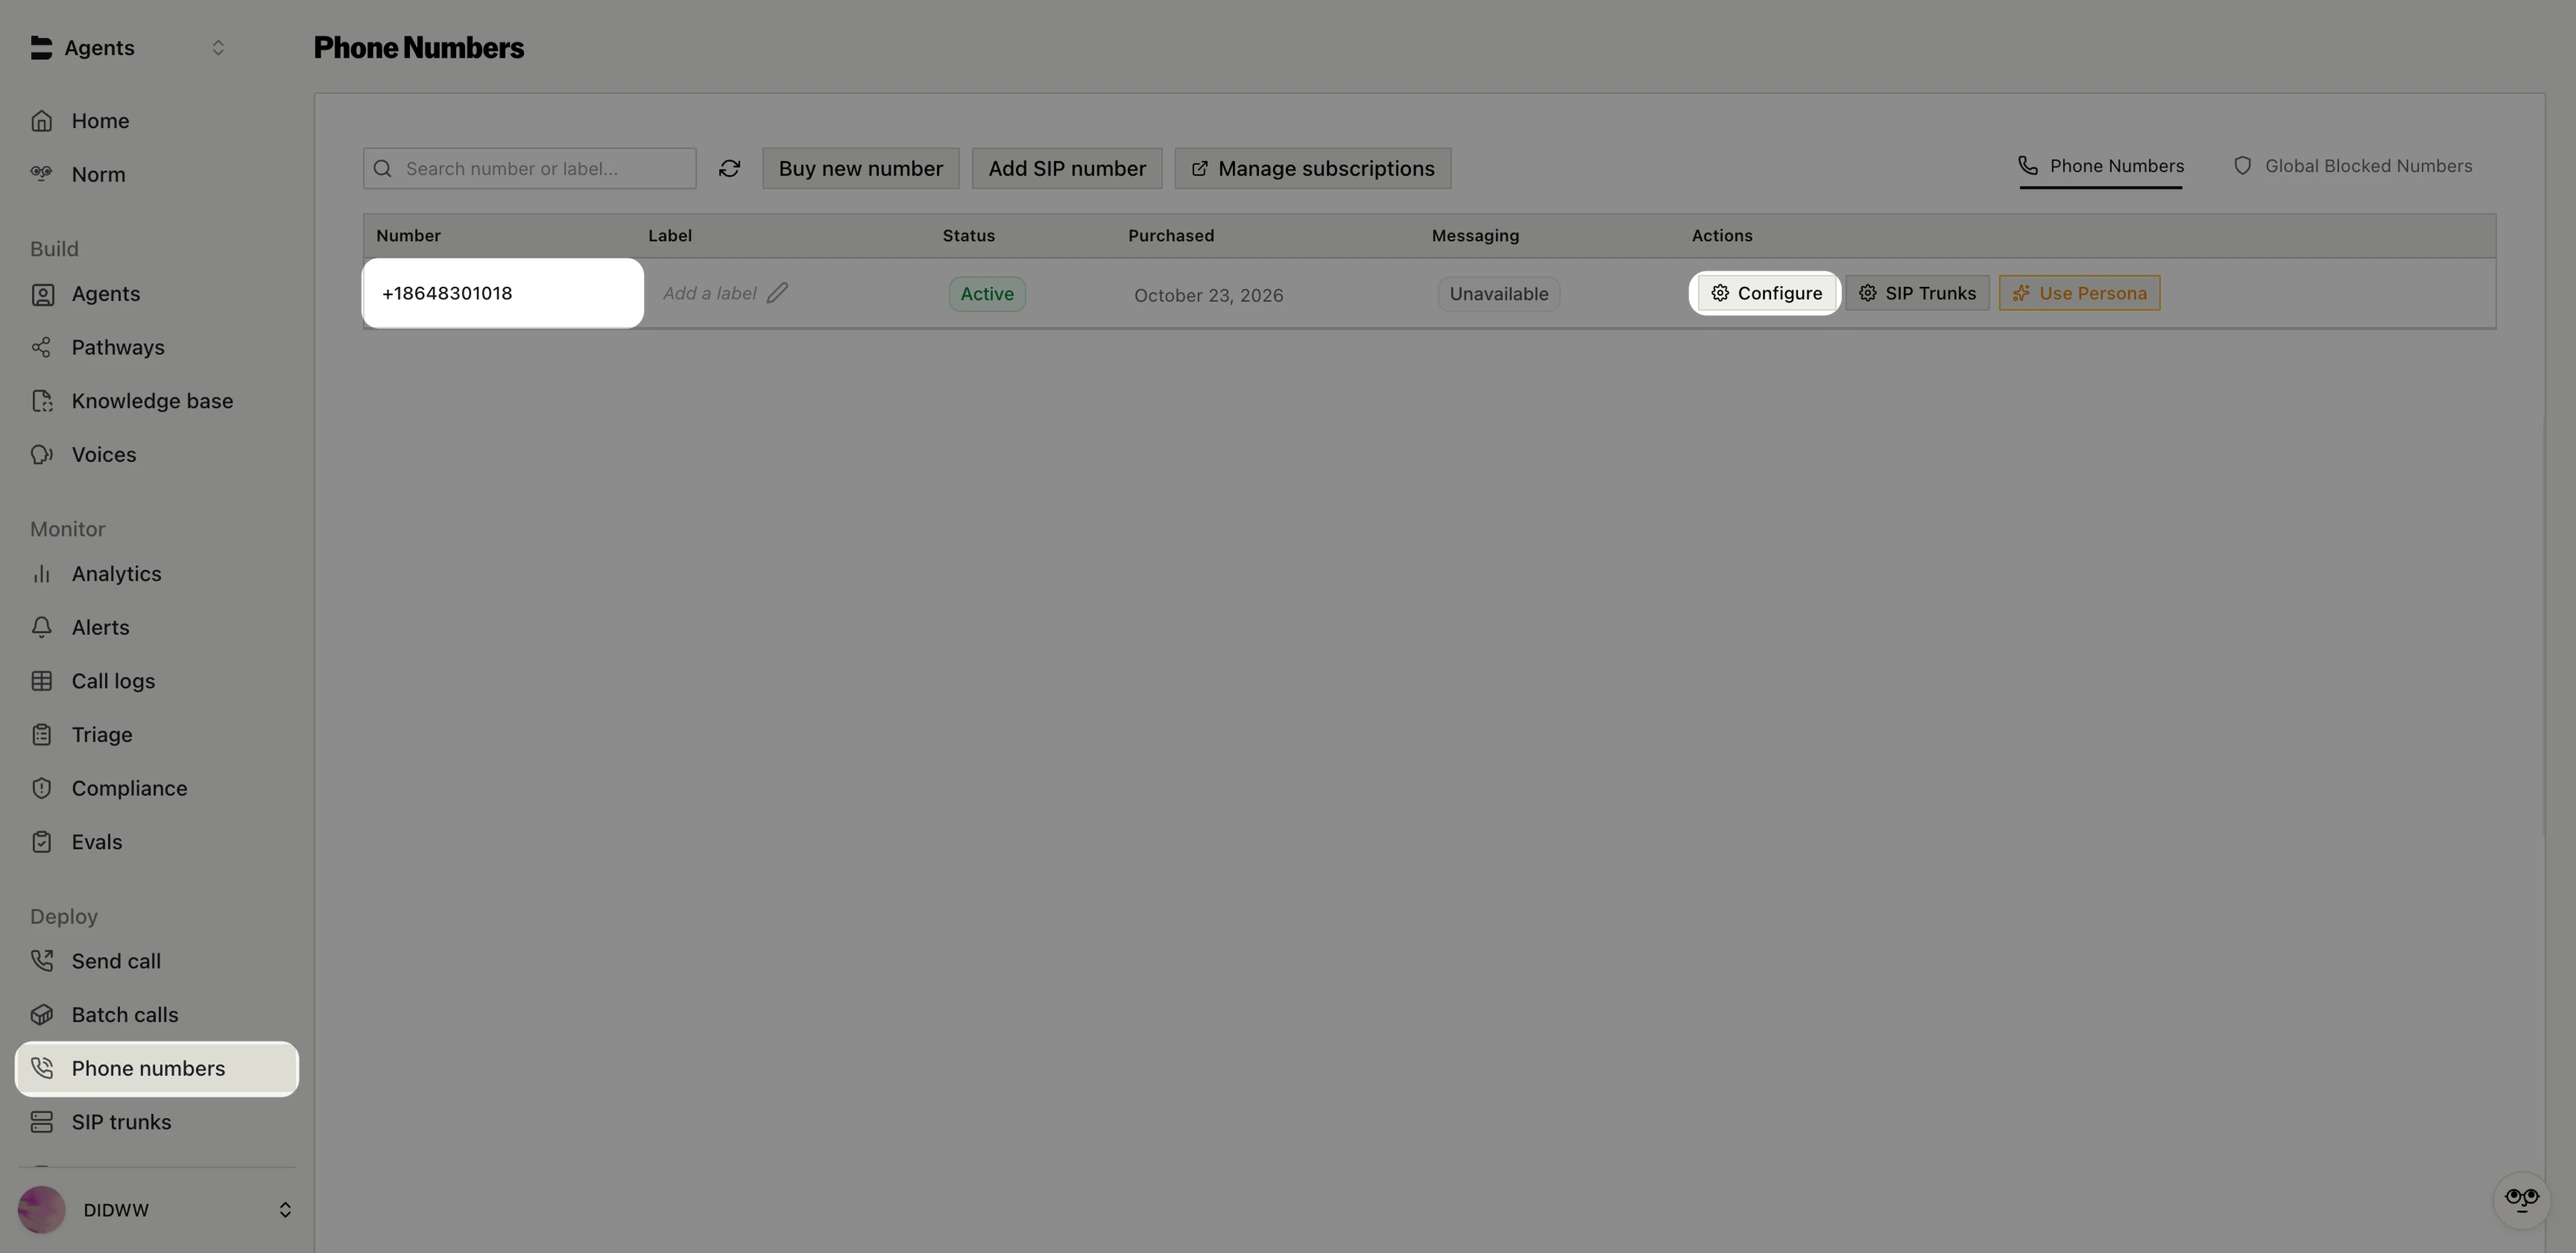Open Analytics under Monitor
Image resolution: width=2576 pixels, height=1253 pixels.
[156, 574]
